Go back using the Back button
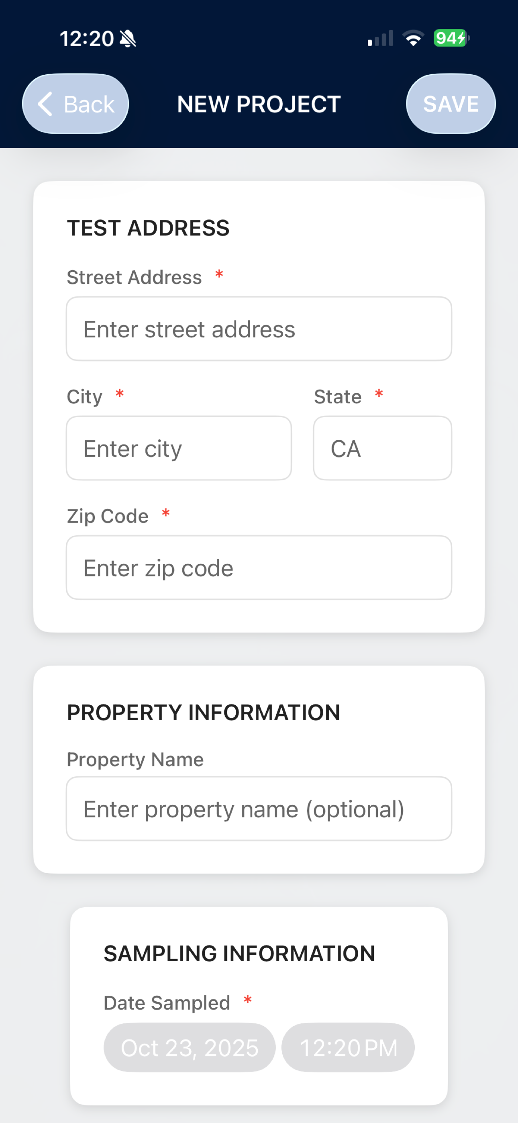Screen dimensions: 518x1123 point(75,104)
